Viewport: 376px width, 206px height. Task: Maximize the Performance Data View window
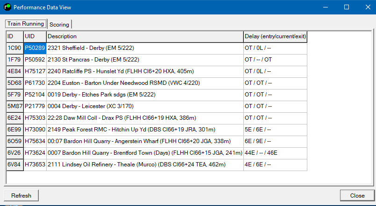tap(347, 7)
